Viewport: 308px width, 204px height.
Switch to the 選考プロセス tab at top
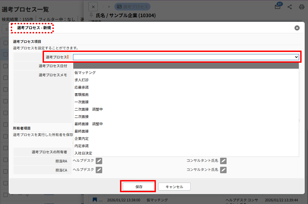(133, 6)
